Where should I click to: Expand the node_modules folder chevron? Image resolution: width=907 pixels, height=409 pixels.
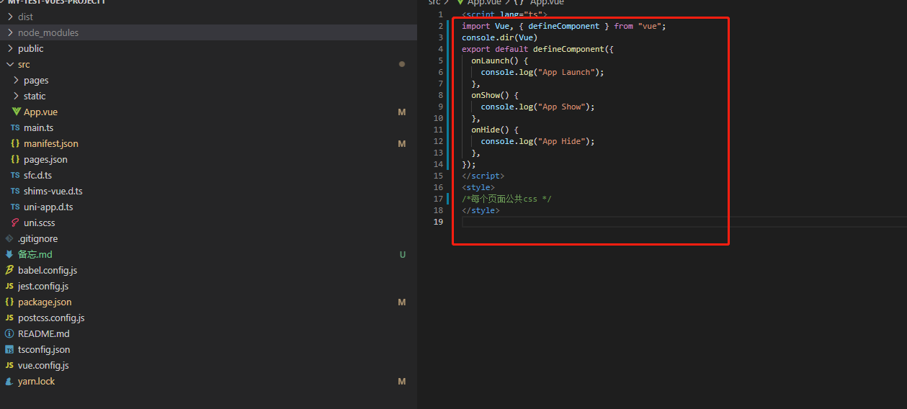(x=10, y=32)
